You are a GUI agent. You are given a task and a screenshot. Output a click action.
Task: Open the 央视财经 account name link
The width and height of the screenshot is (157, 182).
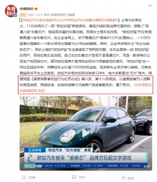26,9
